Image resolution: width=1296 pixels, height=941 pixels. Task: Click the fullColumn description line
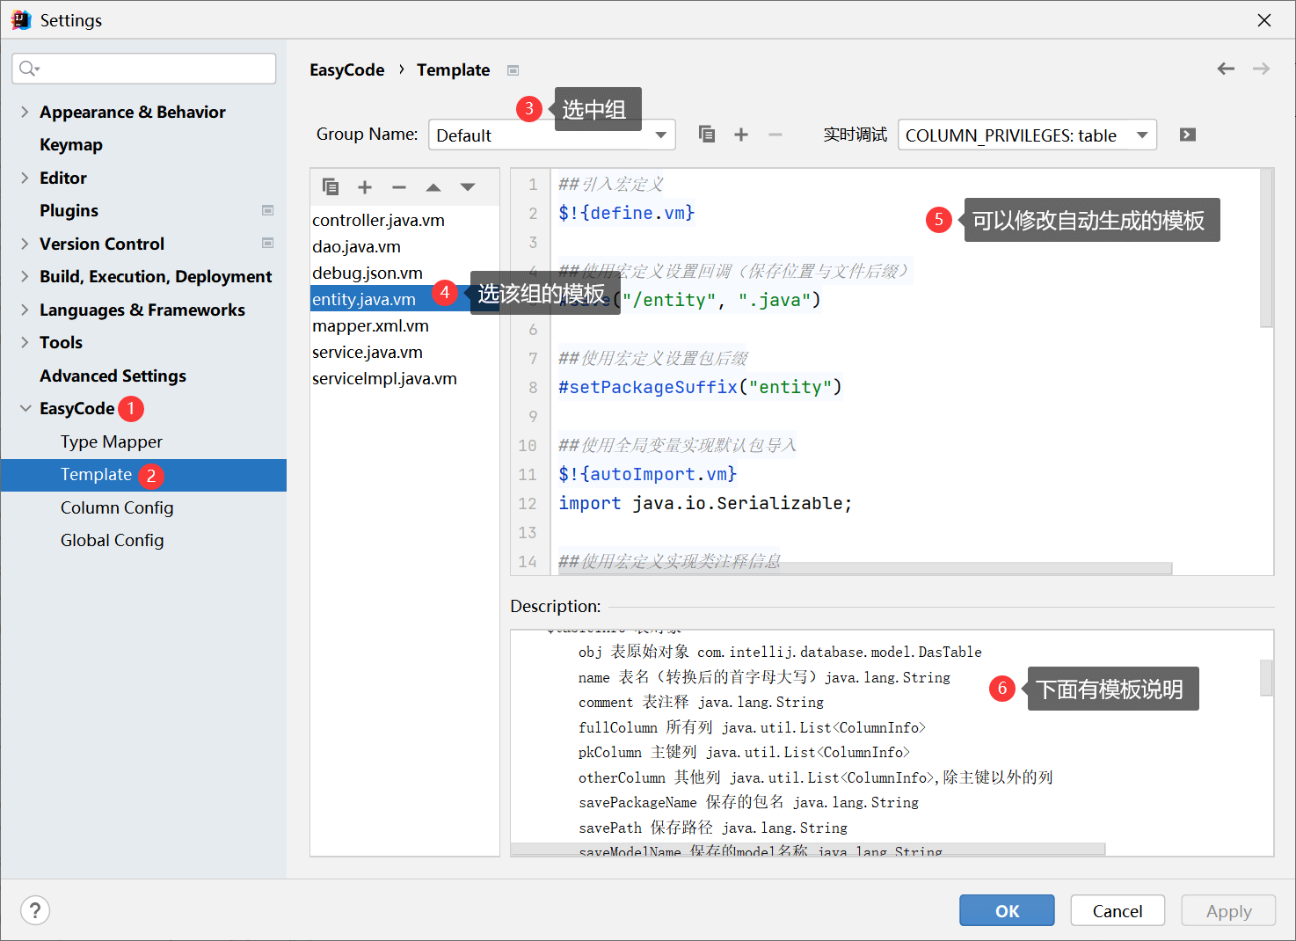tap(752, 727)
